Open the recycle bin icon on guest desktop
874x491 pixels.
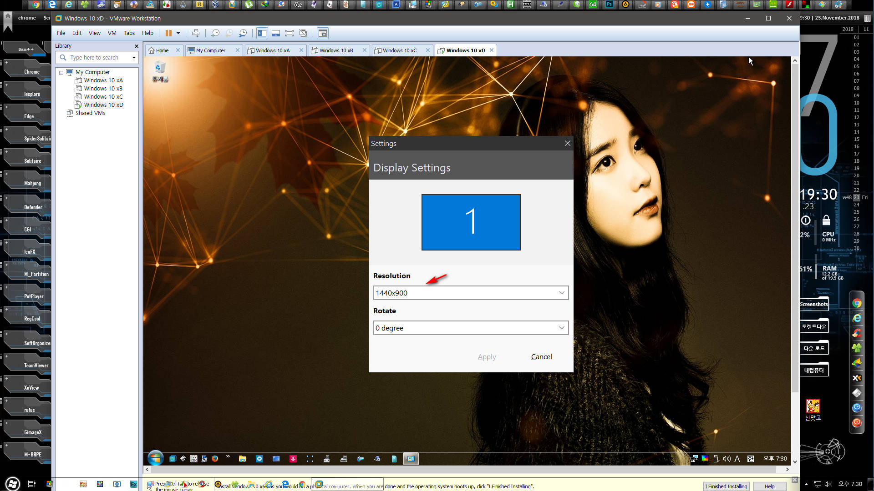tap(160, 72)
